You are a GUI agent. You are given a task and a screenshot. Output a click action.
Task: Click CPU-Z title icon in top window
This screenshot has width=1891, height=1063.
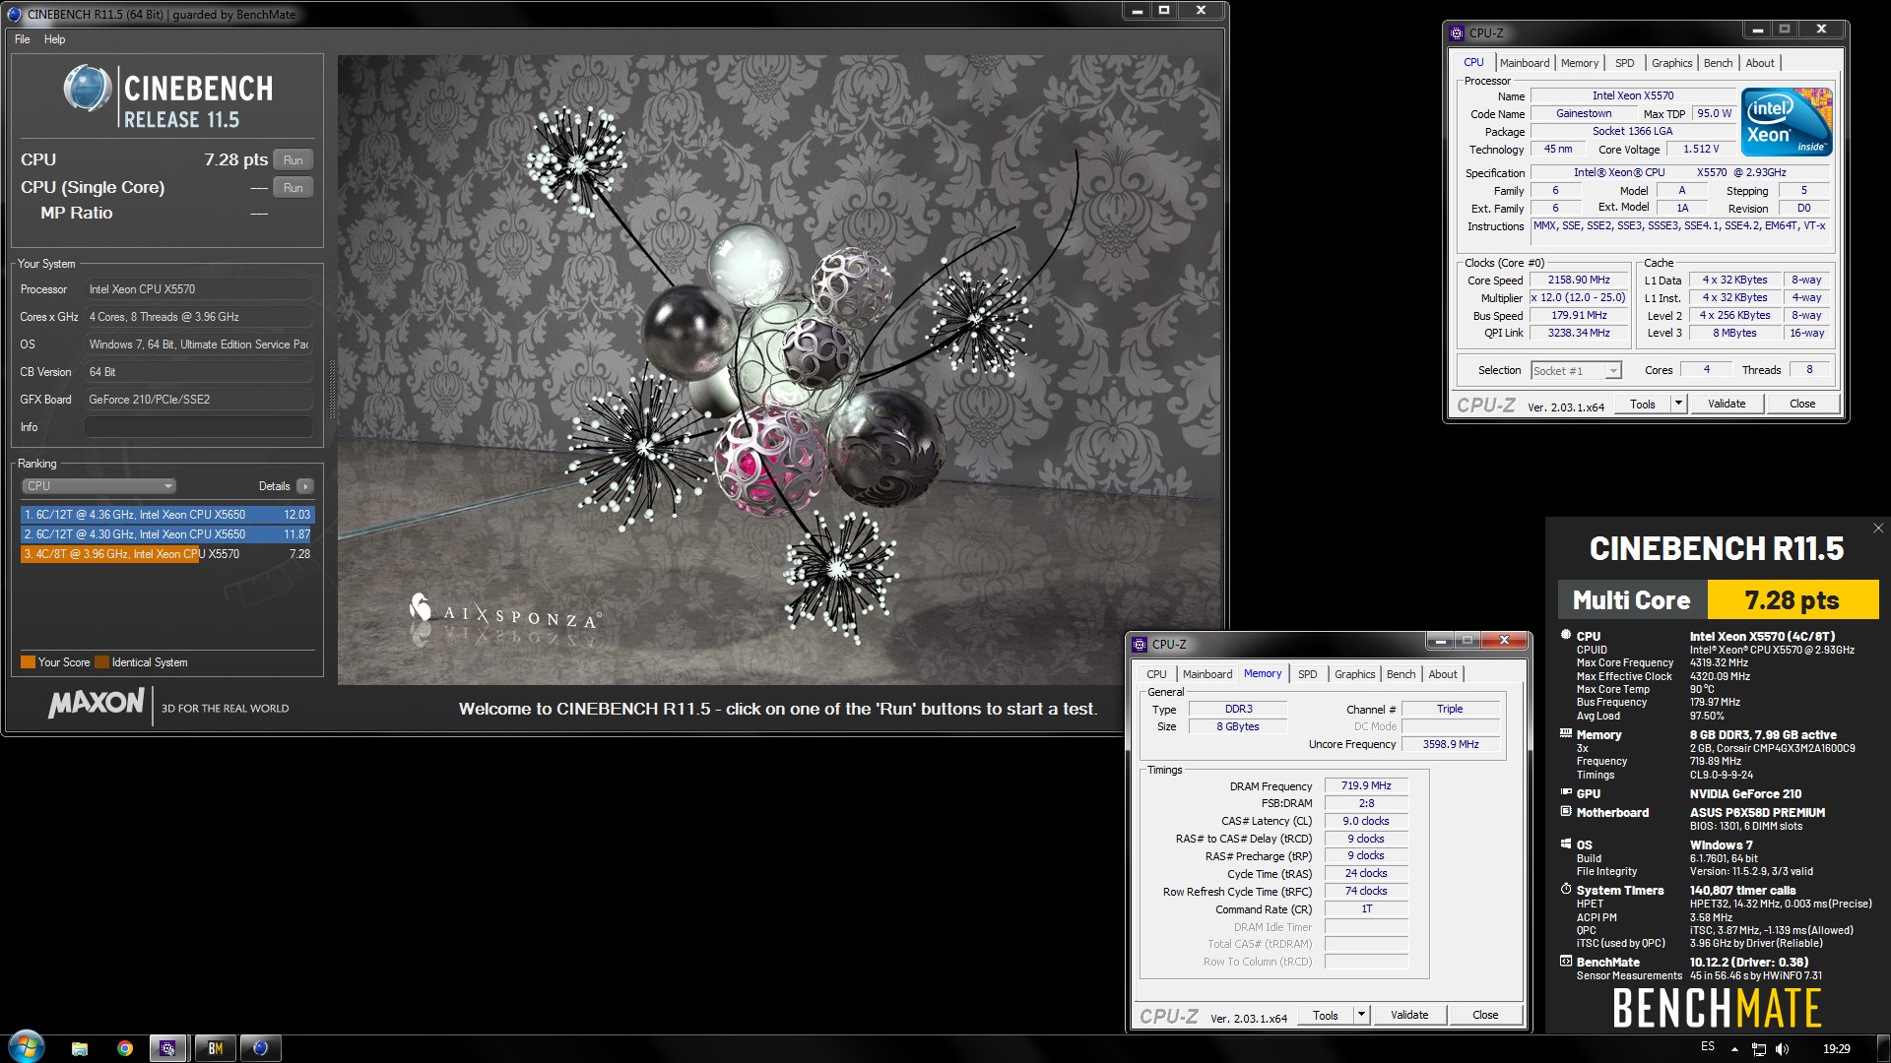(x=1457, y=32)
